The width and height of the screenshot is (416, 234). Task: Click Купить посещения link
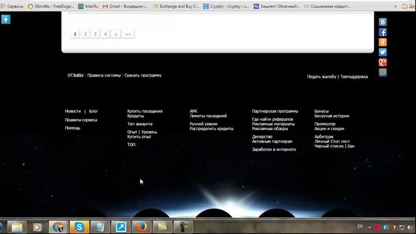(145, 111)
